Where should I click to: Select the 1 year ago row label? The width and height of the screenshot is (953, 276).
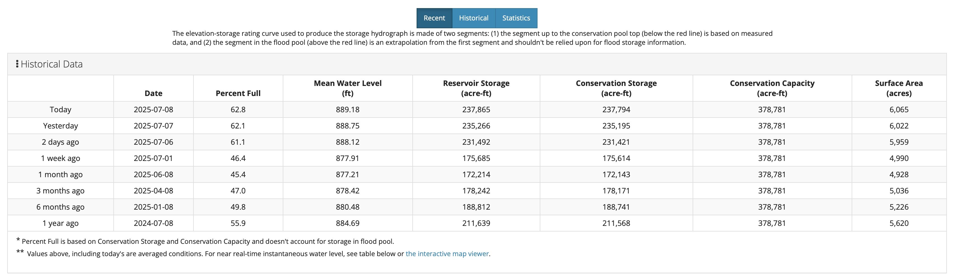(60, 223)
